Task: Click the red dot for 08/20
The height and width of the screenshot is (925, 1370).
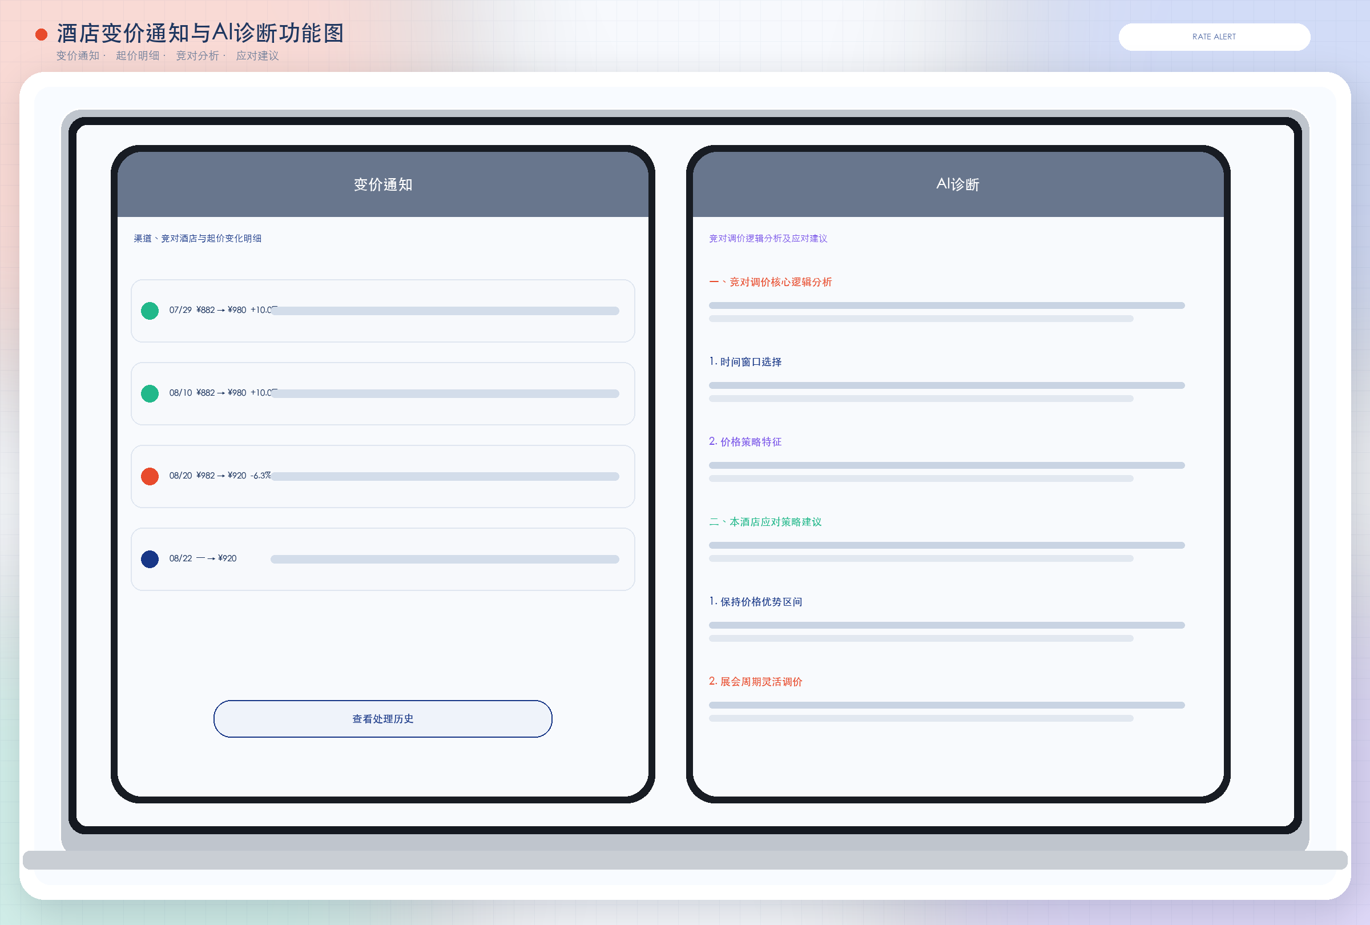Action: click(150, 476)
